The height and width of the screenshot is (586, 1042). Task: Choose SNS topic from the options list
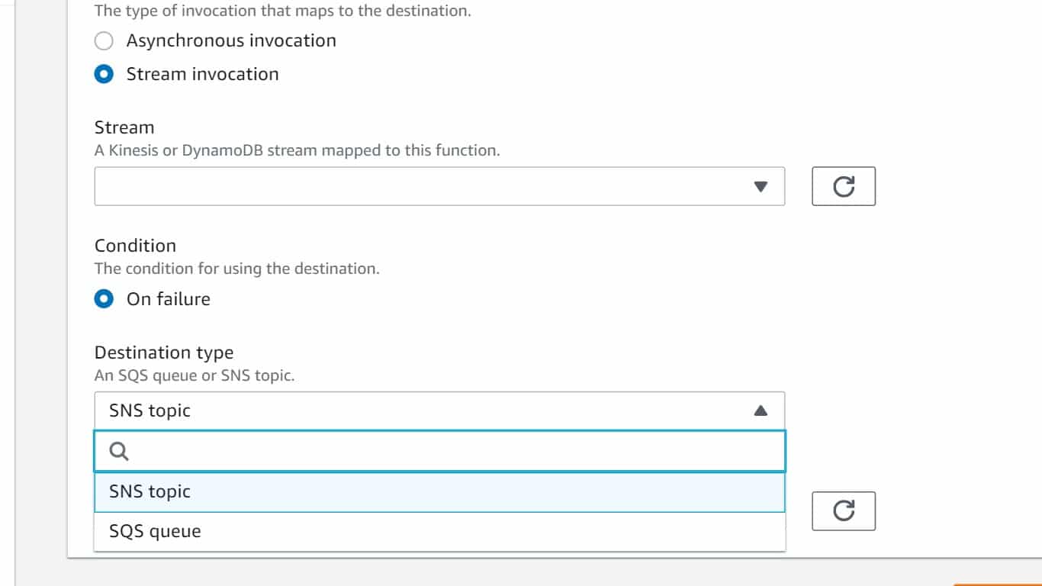click(x=150, y=491)
